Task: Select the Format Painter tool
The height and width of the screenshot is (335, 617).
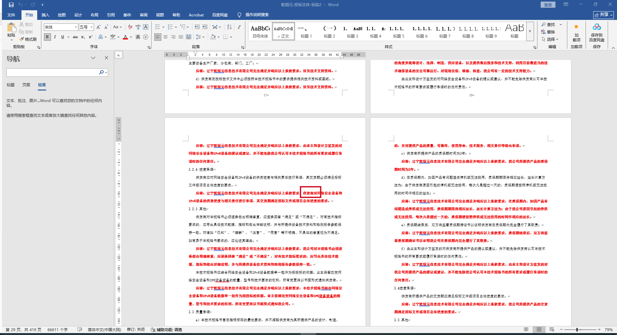Action: [28, 39]
